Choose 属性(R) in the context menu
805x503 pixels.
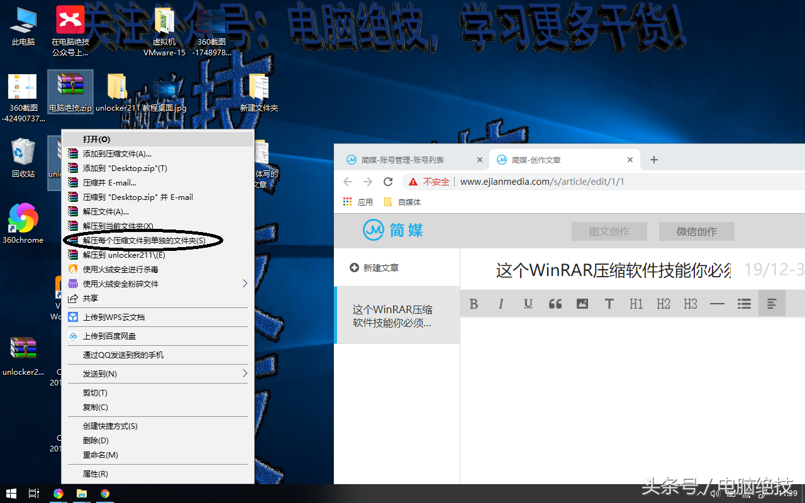point(157,474)
